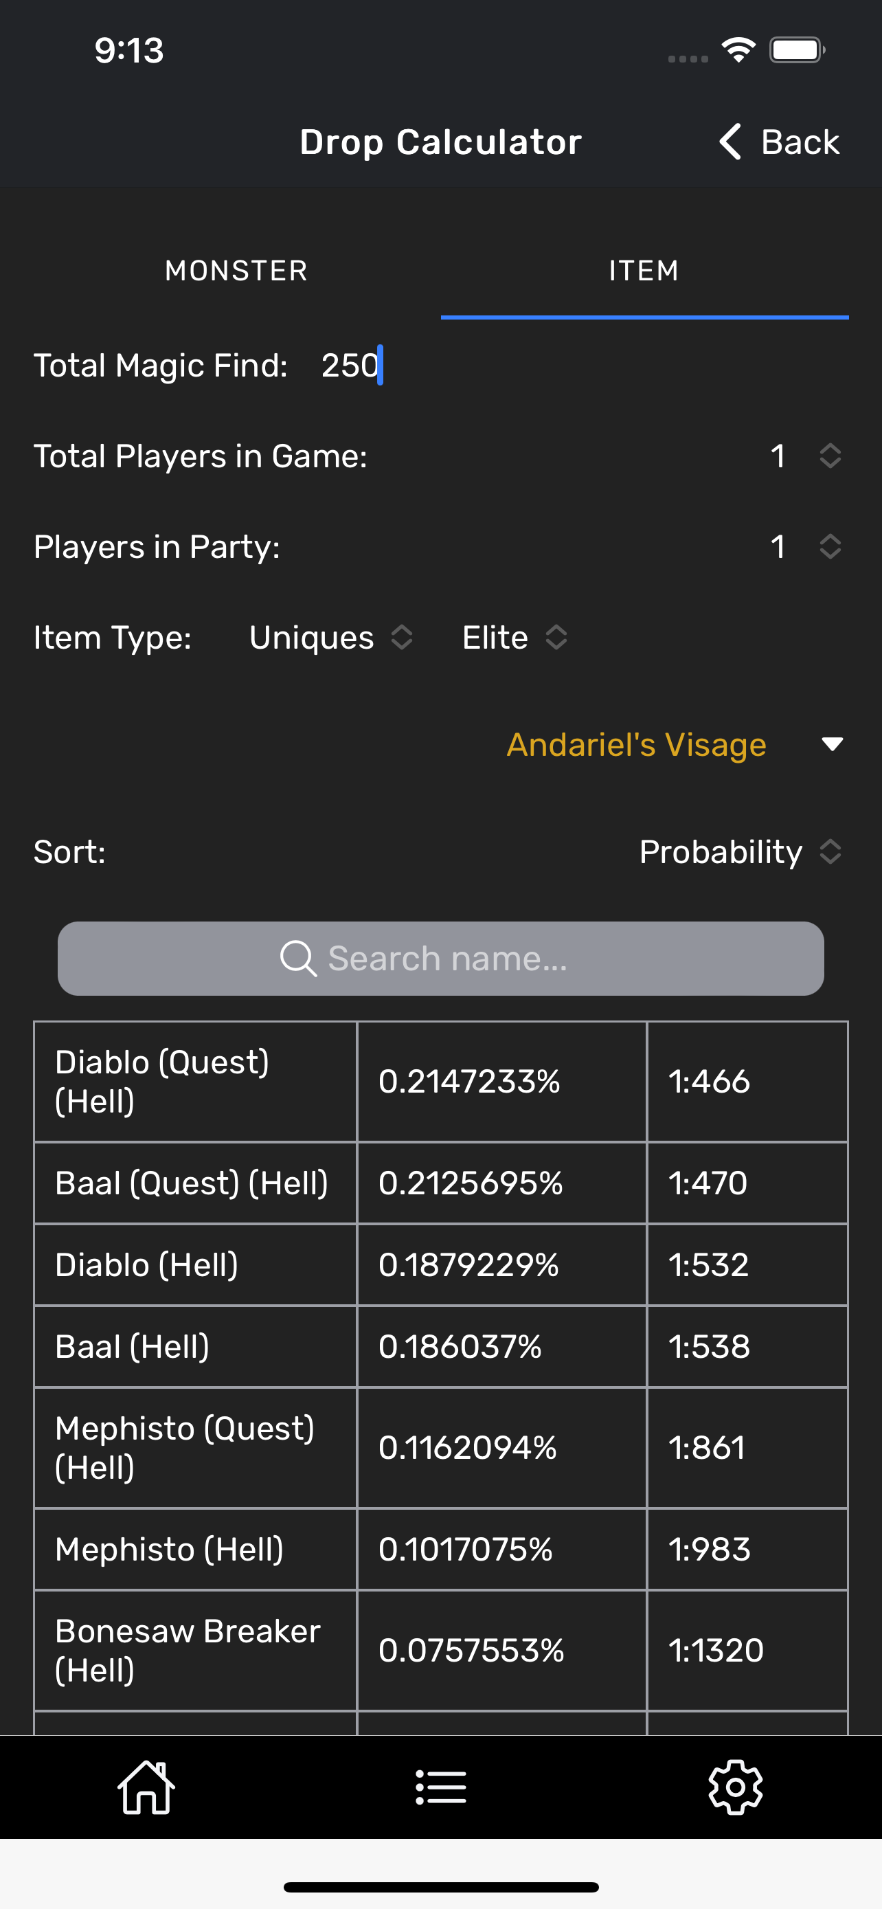Tap the back chevron arrow
This screenshot has width=882, height=1909.
point(730,141)
